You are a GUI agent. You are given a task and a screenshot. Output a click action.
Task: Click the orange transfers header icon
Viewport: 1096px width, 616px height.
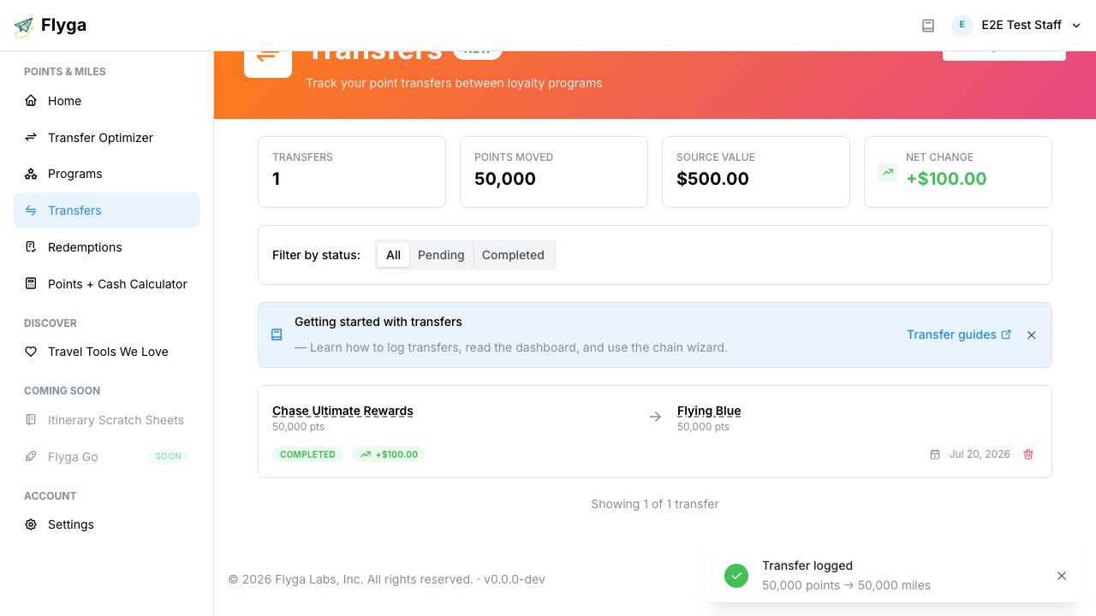[x=268, y=55]
